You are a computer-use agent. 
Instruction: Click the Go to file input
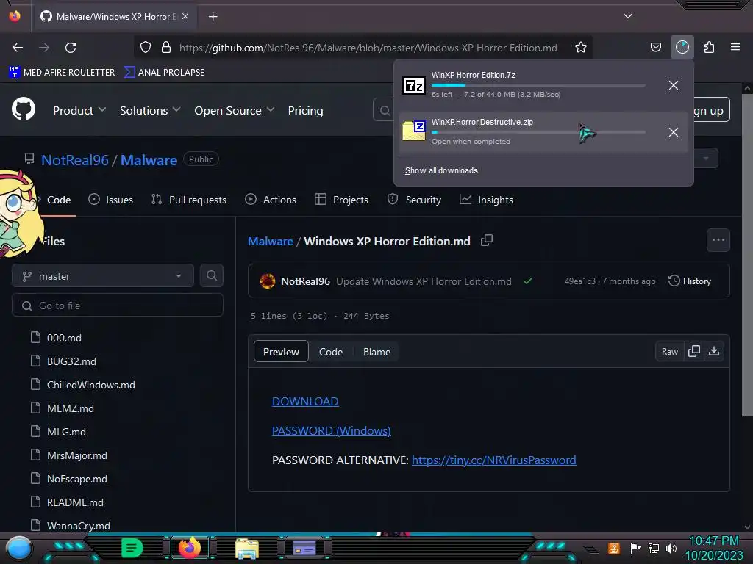(118, 305)
